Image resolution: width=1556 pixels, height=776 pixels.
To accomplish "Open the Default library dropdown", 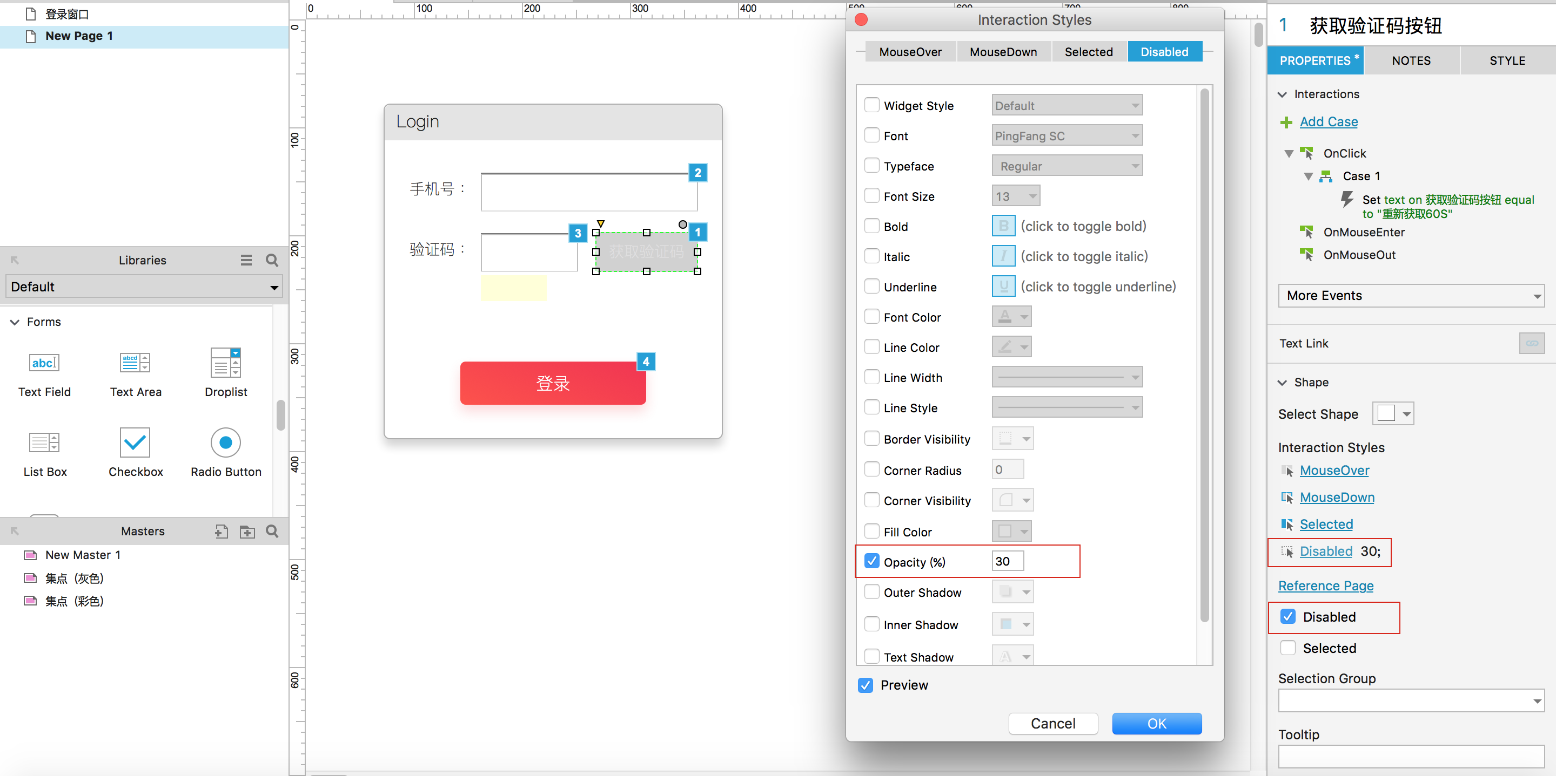I will (144, 287).
